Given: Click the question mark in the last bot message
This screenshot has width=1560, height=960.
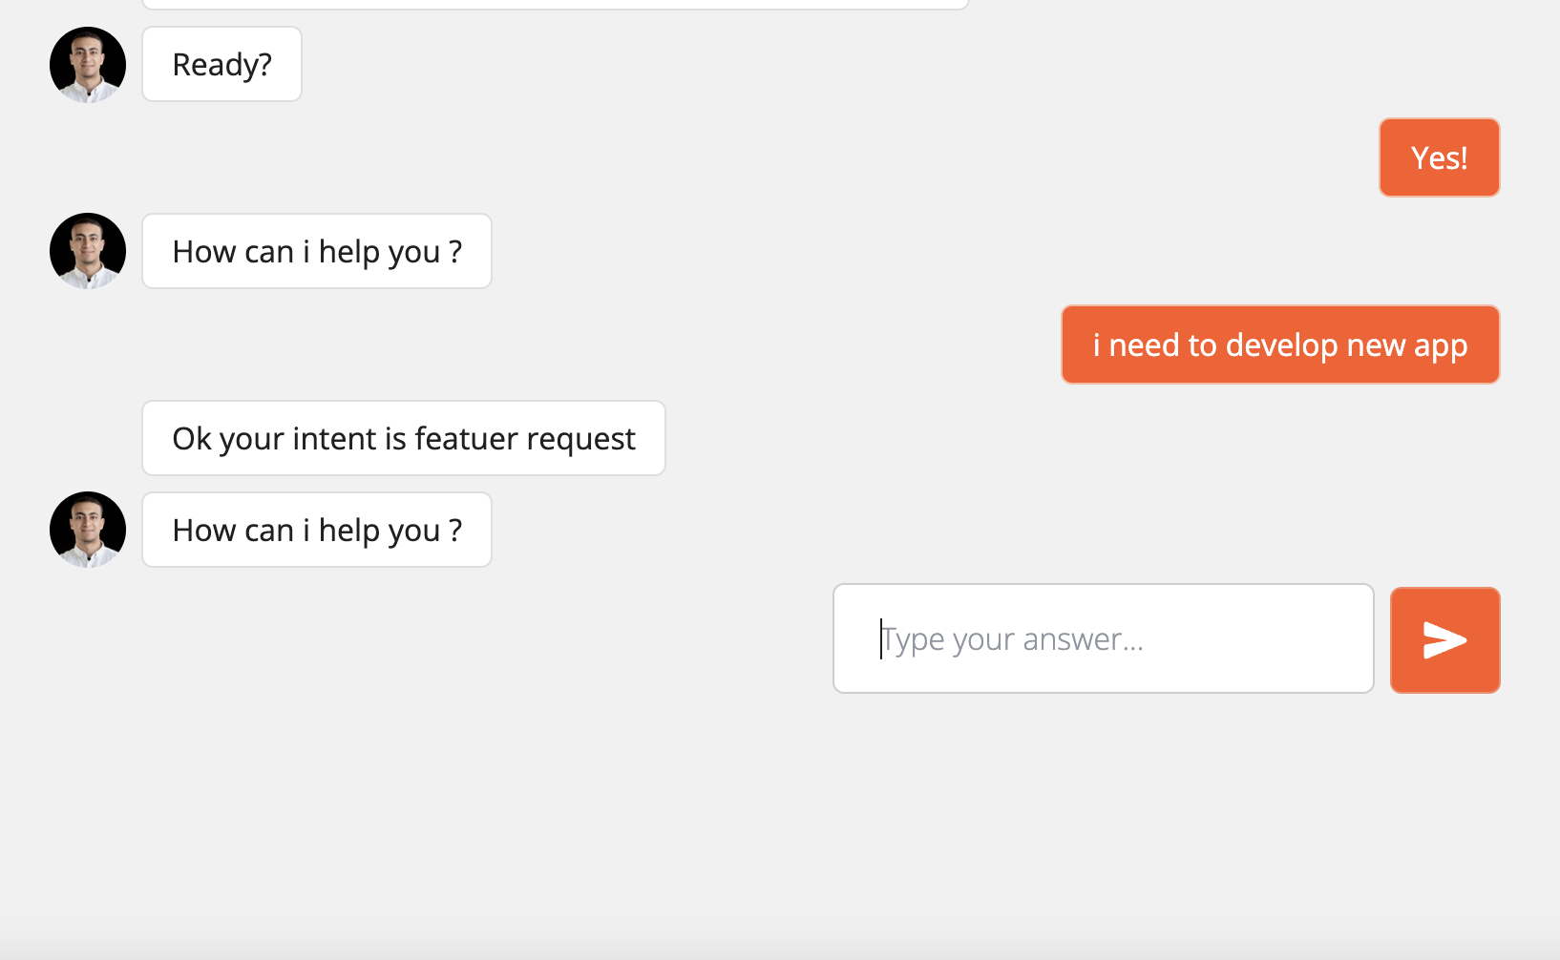Looking at the screenshot, I should pos(455,530).
